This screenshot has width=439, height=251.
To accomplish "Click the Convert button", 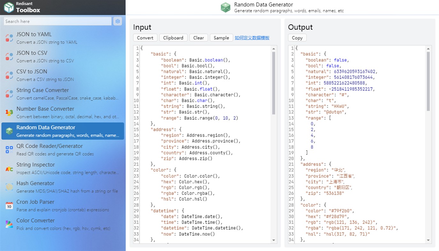I will tap(145, 38).
